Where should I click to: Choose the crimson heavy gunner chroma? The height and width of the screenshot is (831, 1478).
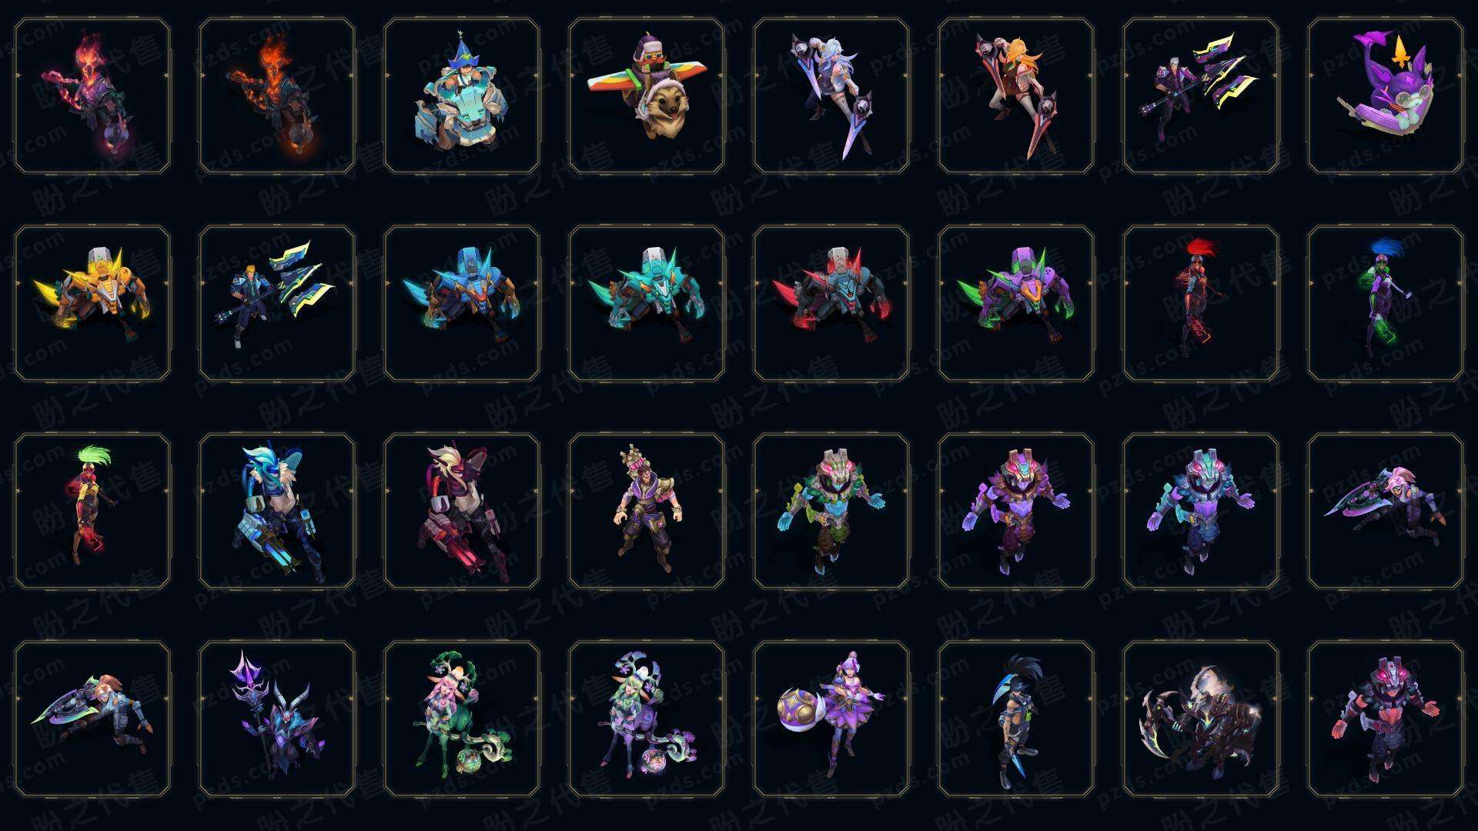[x=462, y=511]
